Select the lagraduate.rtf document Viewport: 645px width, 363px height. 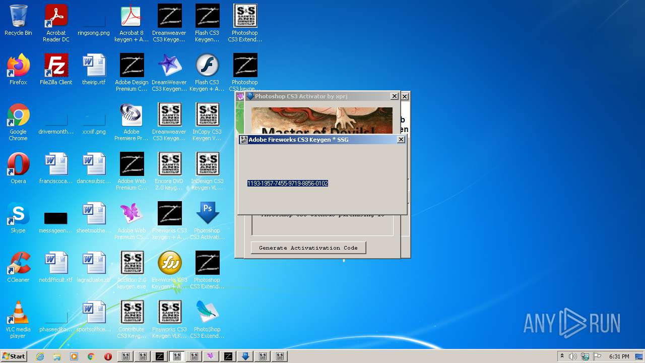[94, 268]
